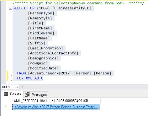Click the Messages tab icon

click(27, 94)
